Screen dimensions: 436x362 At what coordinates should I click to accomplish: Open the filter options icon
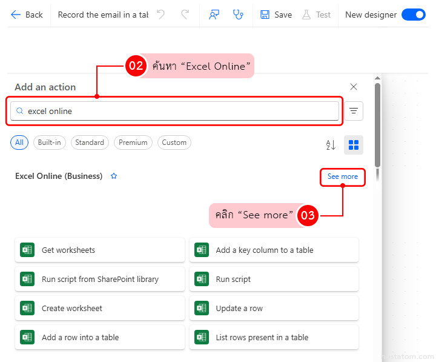click(354, 111)
